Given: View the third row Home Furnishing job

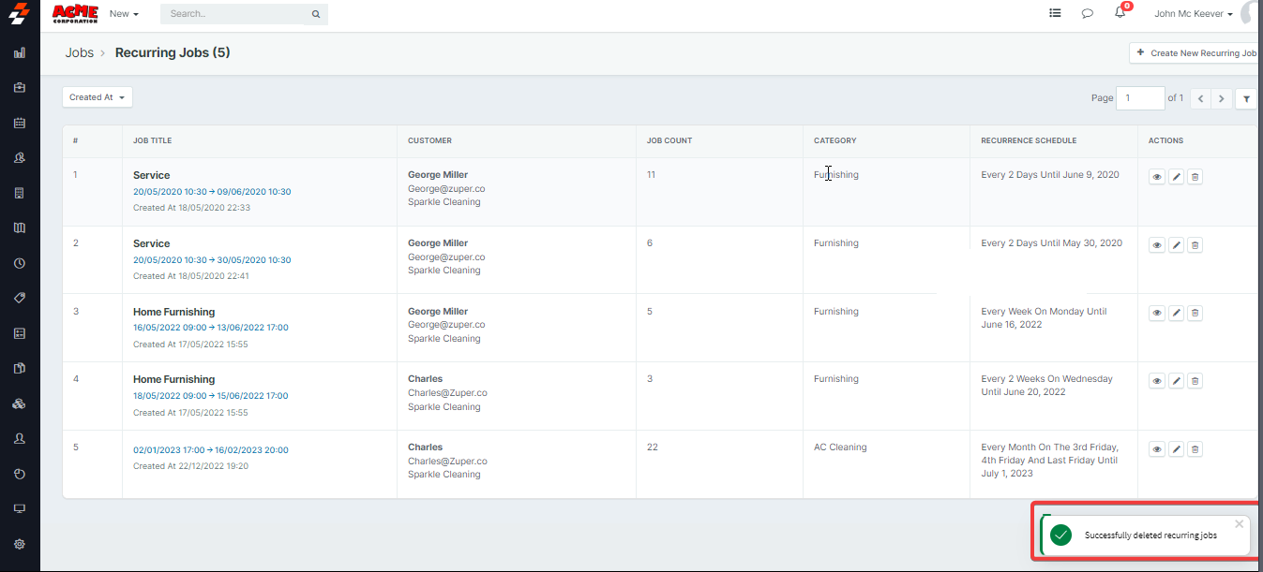Looking at the screenshot, I should coord(1157,313).
